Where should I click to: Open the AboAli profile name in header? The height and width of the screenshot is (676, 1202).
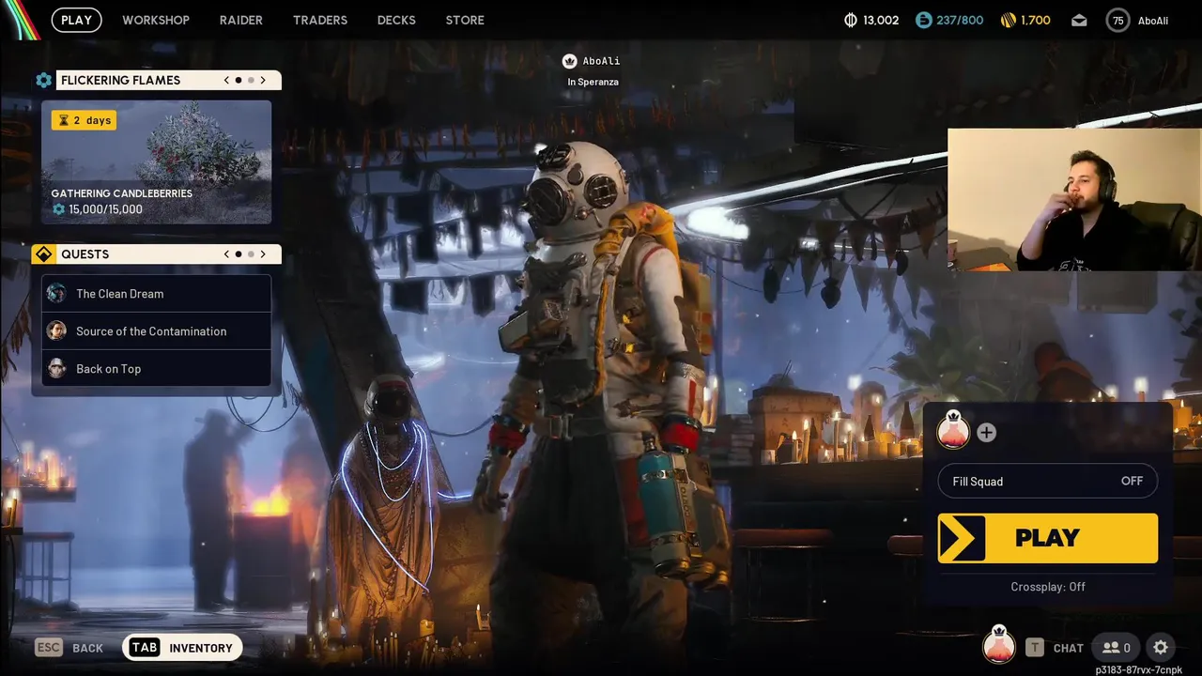1152,21
